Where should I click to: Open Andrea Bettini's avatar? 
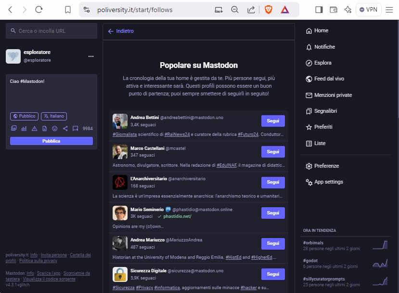(x=120, y=121)
